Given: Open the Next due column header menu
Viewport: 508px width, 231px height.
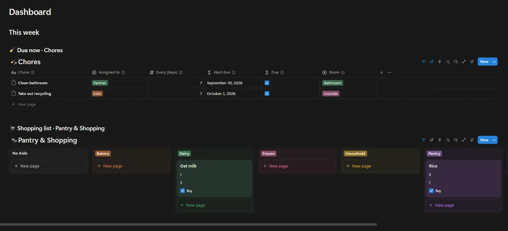Looking at the screenshot, I should click(x=233, y=73).
